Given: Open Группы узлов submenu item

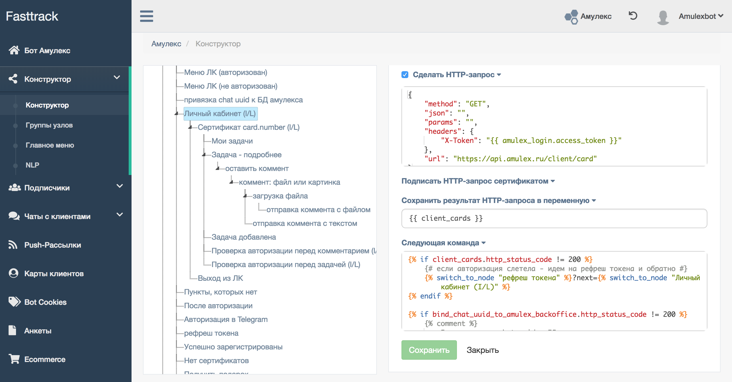Looking at the screenshot, I should [49, 125].
